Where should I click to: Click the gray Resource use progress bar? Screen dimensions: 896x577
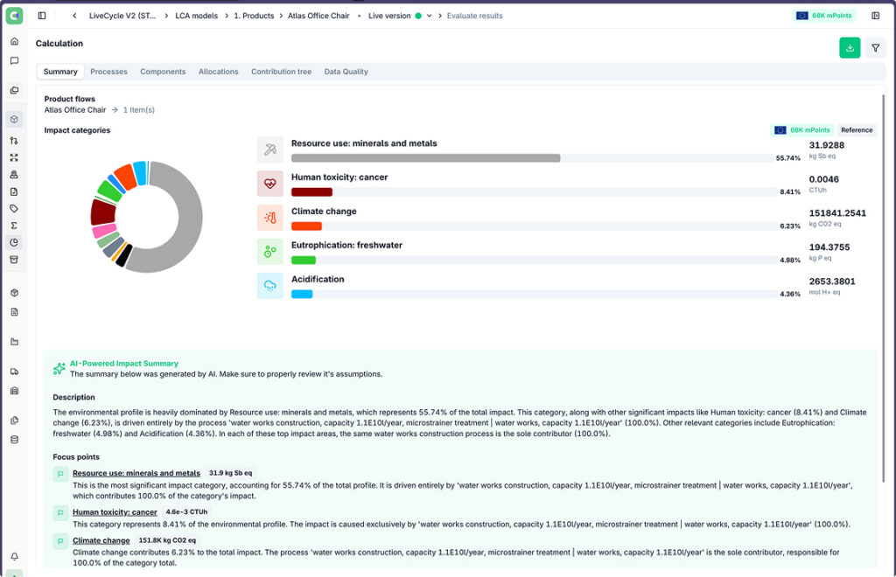pyautogui.click(x=426, y=158)
